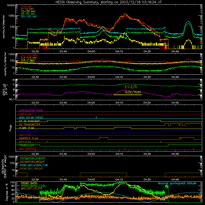This screenshot has width=205, height=205.
Task: Click the C1.3/0 flare class annotation
Action: [x=131, y=87]
